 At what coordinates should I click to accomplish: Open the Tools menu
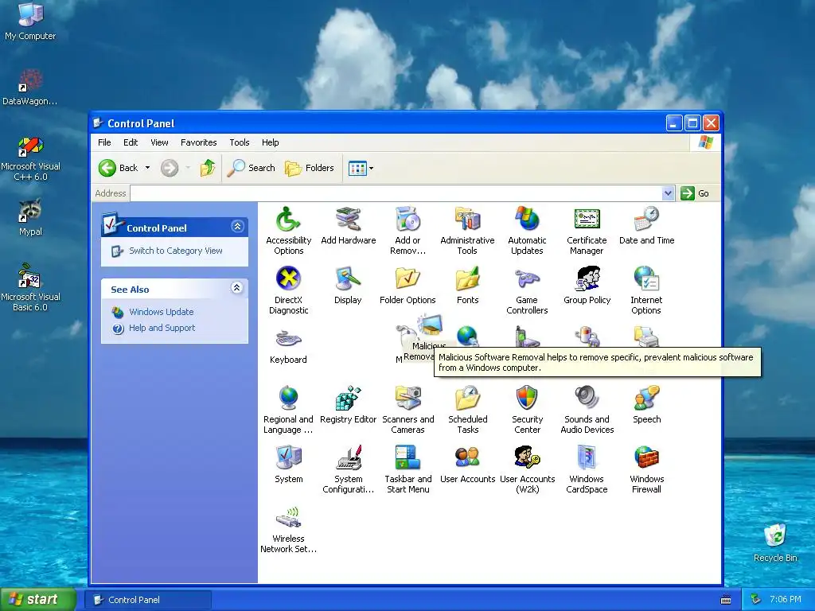click(x=239, y=142)
